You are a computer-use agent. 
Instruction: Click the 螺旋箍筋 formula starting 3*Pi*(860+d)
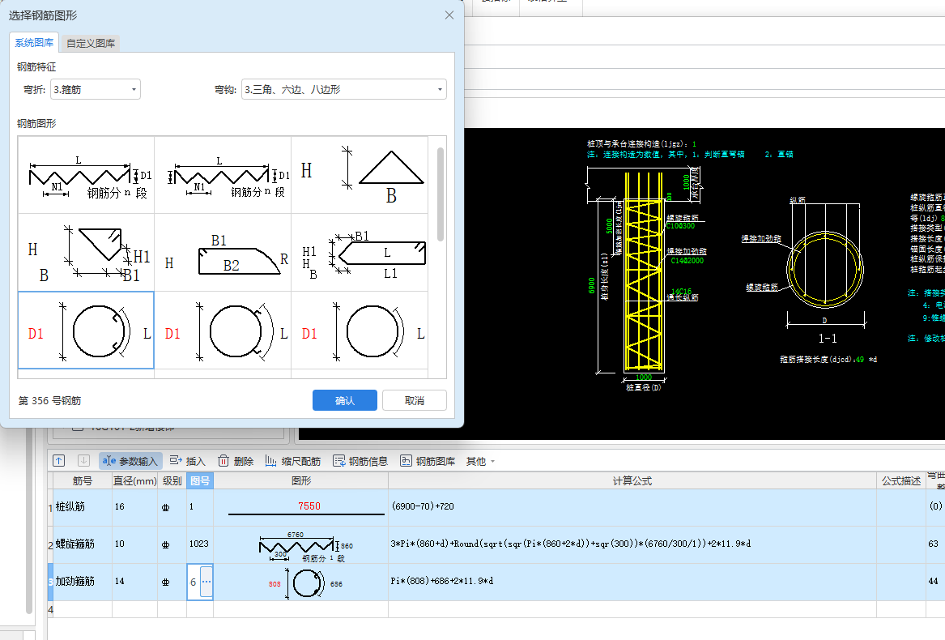pyautogui.click(x=570, y=544)
